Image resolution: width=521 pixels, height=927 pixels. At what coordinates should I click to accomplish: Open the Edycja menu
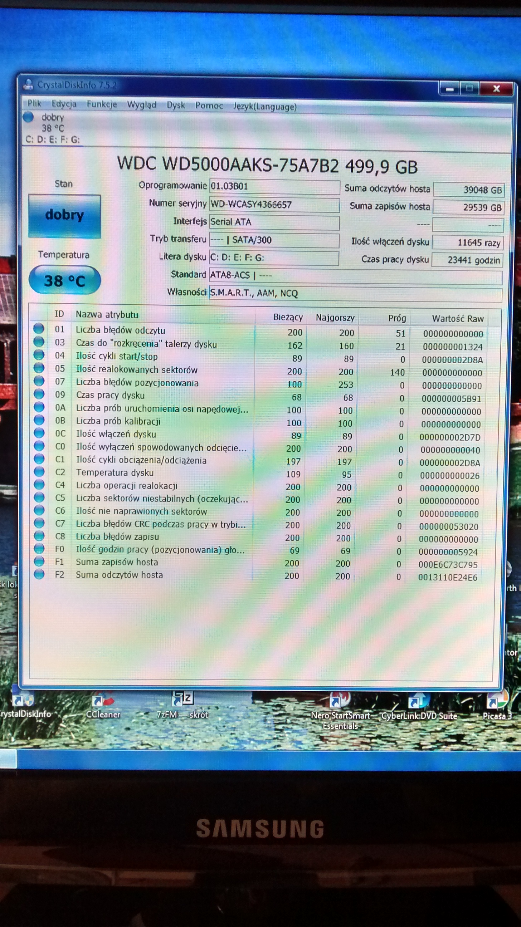(x=64, y=104)
